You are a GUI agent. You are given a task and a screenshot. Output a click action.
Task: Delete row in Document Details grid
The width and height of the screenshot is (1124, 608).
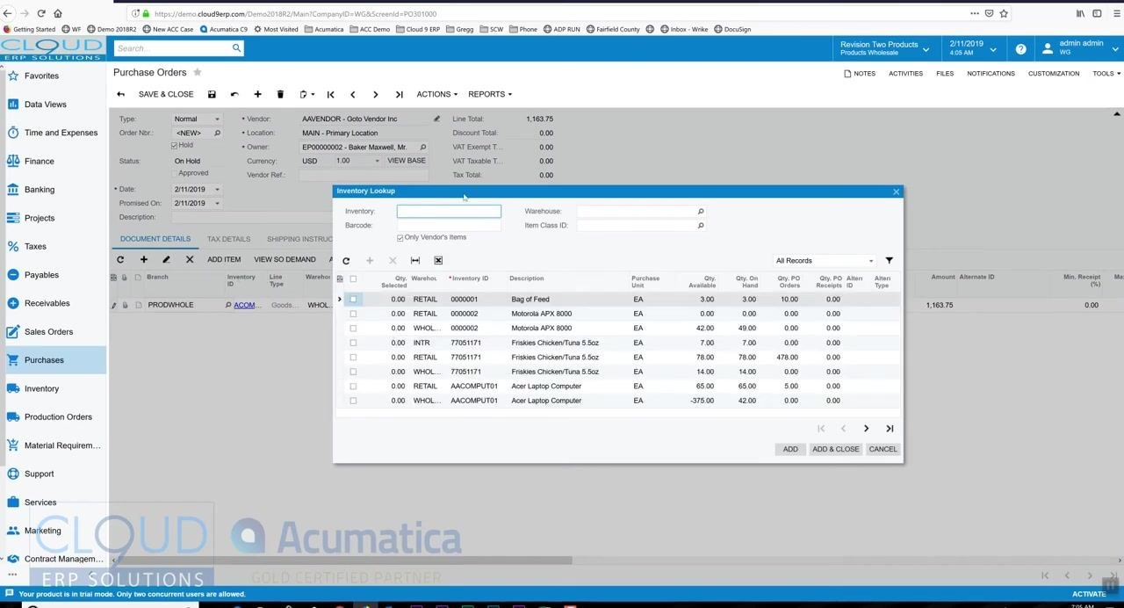pyautogui.click(x=189, y=260)
